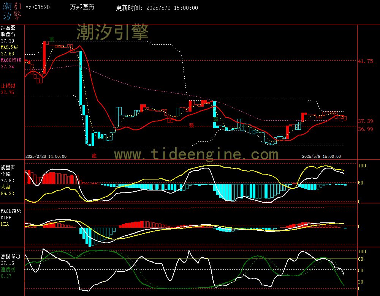Click the red 37.39 price axis label
The width and height of the screenshot is (380, 296).
point(366,121)
